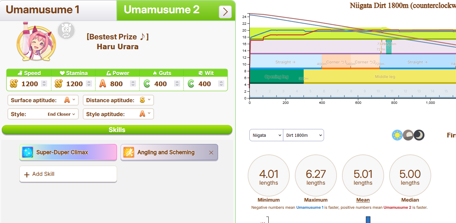The width and height of the screenshot is (456, 223).
Task: Open the Surface aptitude dropdown
Action: click(43, 100)
